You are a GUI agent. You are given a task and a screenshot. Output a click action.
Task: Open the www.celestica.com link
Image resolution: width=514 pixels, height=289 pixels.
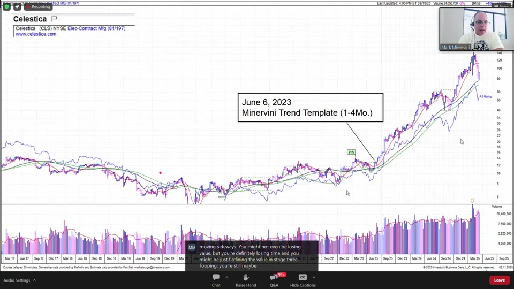pyautogui.click(x=36, y=34)
